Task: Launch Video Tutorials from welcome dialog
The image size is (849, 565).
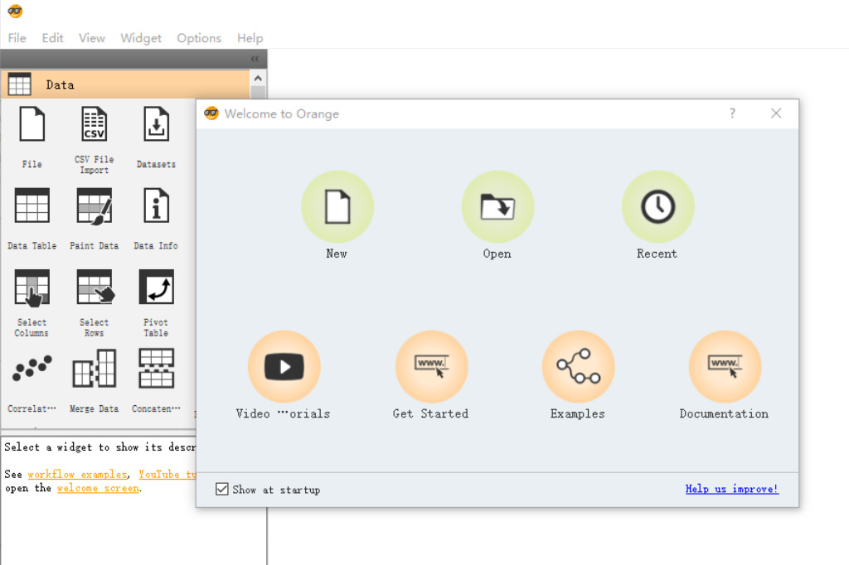Action: pos(284,366)
